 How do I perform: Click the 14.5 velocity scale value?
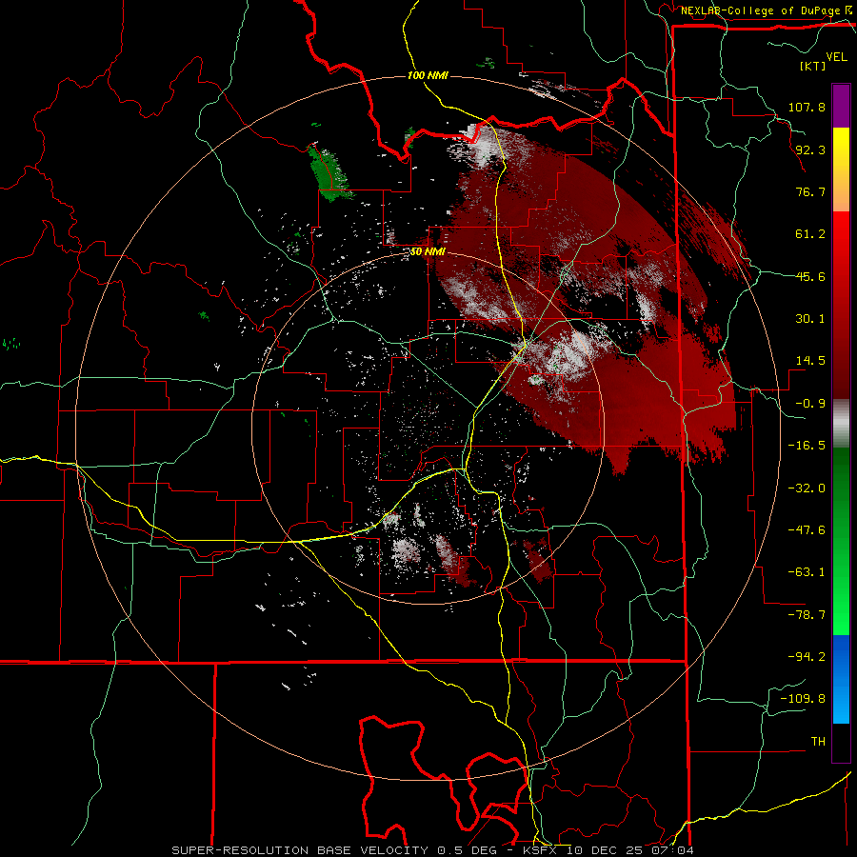[x=810, y=361]
